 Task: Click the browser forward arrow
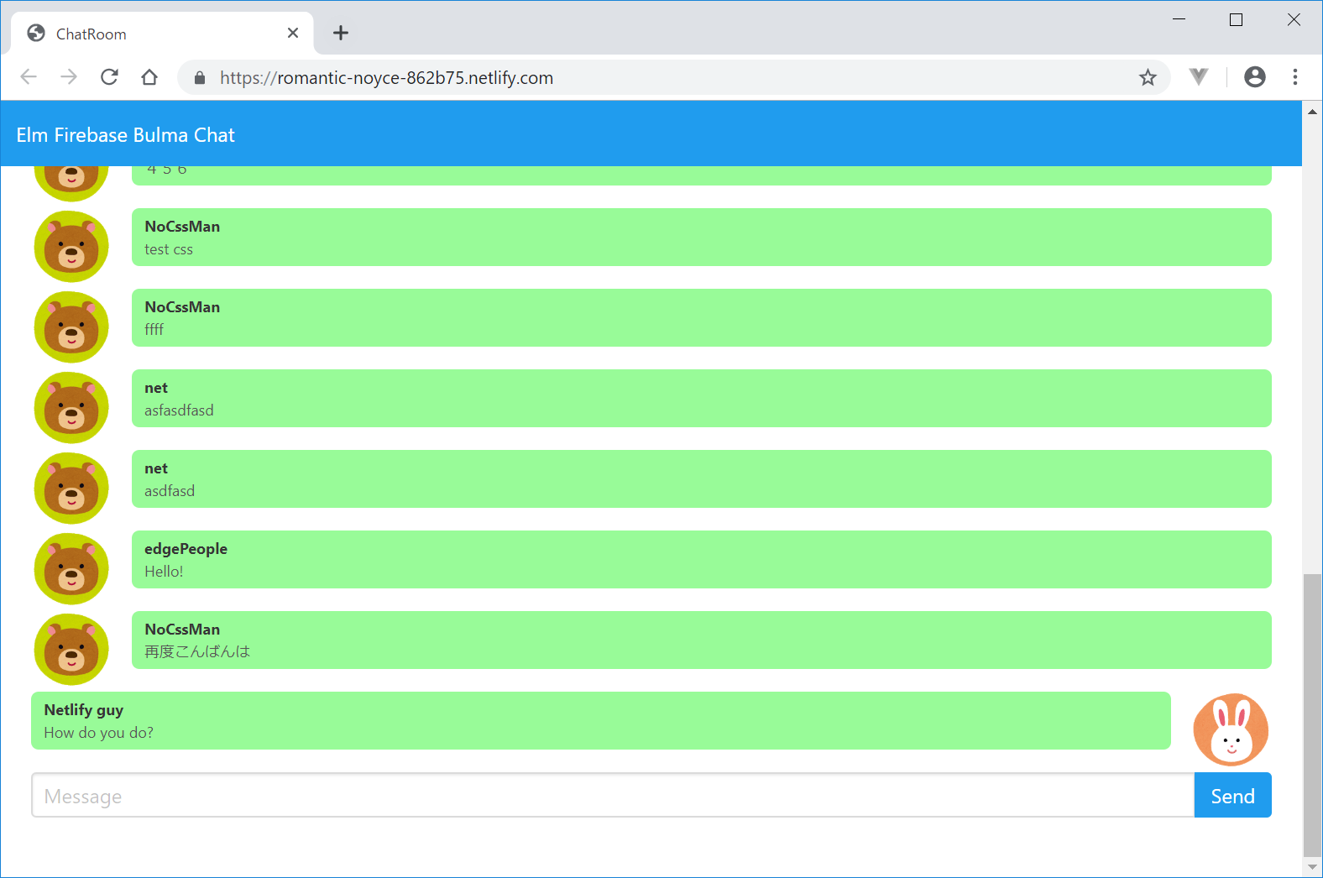[69, 77]
